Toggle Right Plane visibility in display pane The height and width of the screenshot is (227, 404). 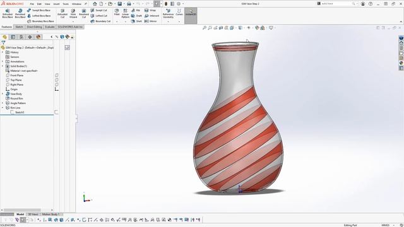pyautogui.click(x=56, y=84)
